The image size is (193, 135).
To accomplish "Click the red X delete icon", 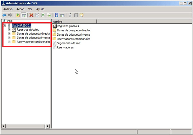I will point(31,15).
